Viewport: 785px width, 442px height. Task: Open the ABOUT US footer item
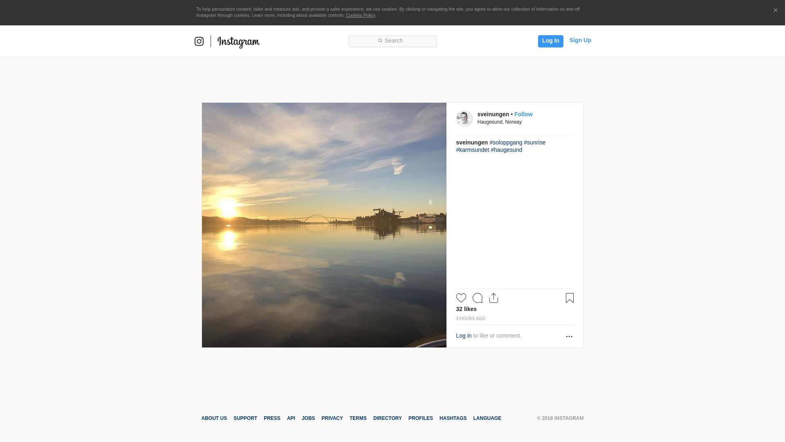tap(214, 418)
